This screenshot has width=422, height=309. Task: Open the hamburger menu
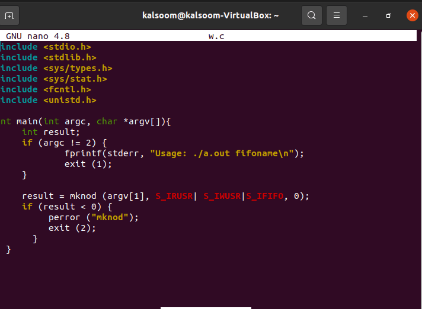(337, 15)
